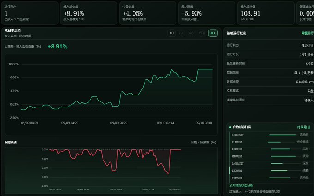
Task: Select the XMRUSDT contract row
Action: click(270, 156)
